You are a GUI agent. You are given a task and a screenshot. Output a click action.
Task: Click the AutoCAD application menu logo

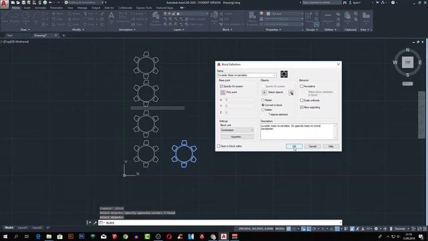[x=4, y=5]
